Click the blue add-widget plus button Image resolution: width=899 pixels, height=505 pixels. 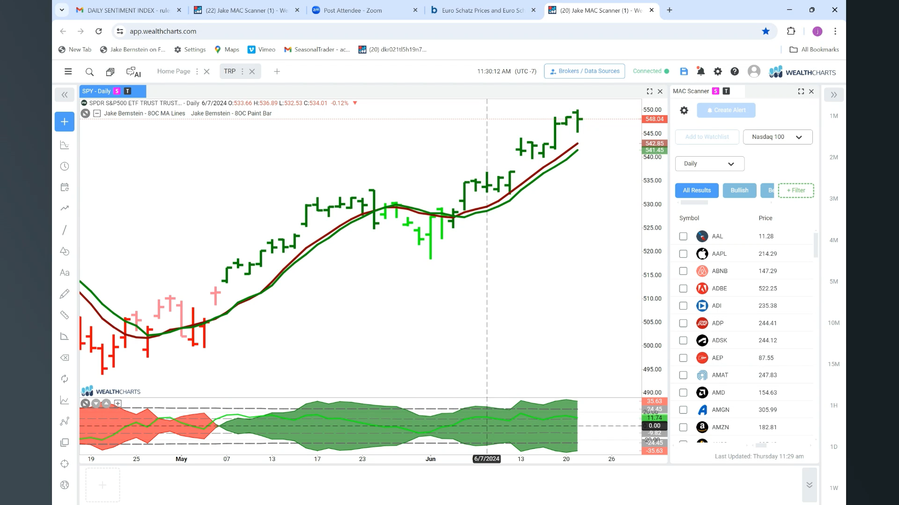(65, 122)
